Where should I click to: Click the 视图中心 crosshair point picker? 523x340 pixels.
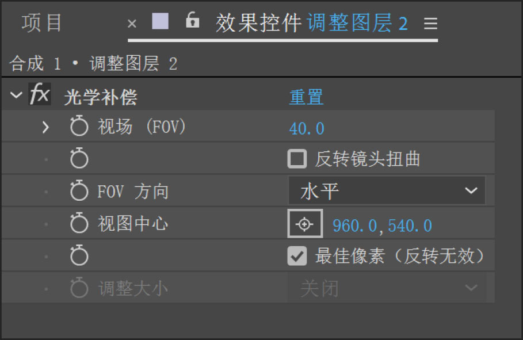pyautogui.click(x=304, y=224)
